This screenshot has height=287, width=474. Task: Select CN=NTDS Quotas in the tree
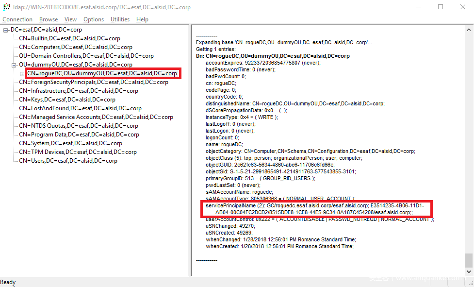tap(79, 126)
